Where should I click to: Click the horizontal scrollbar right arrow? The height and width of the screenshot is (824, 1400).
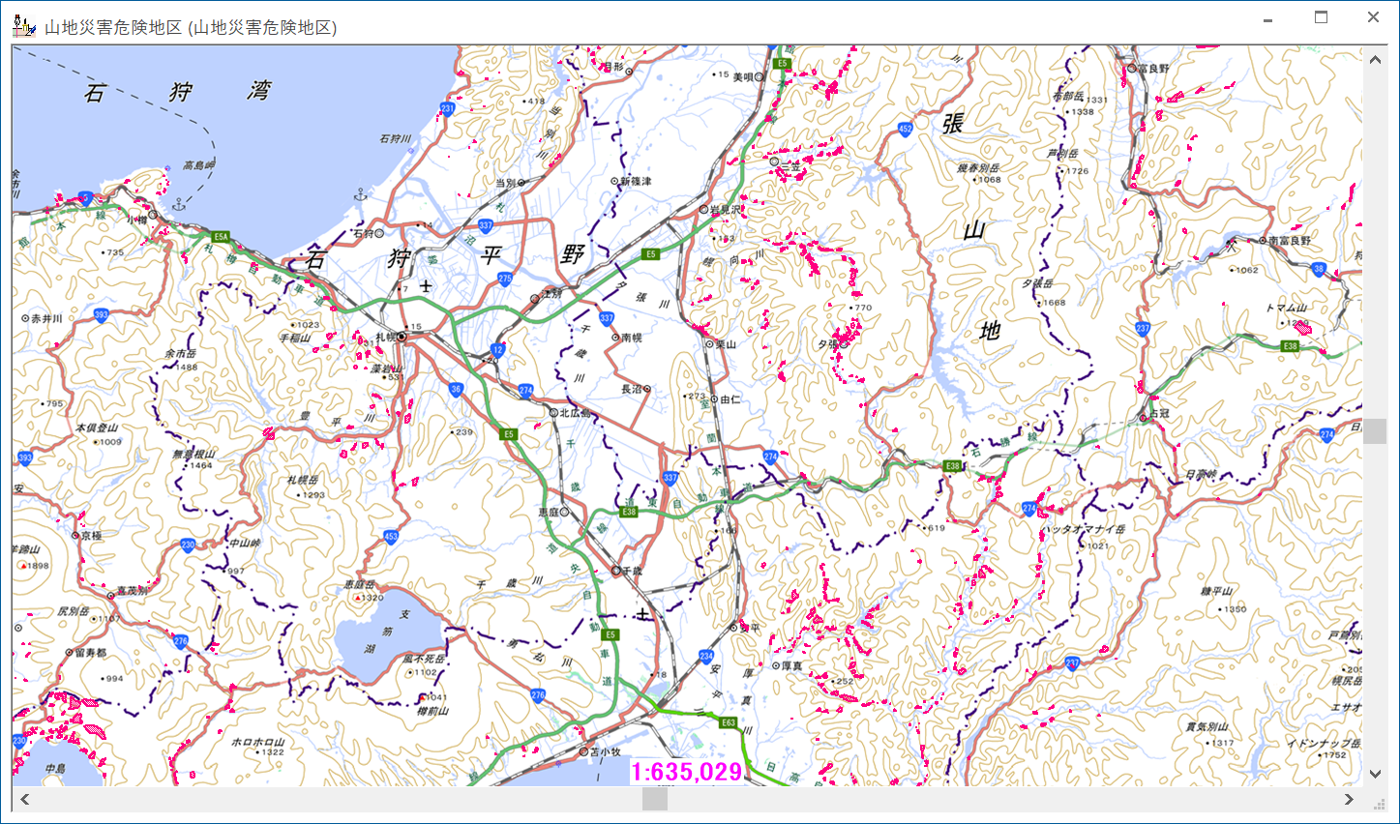point(1349,799)
